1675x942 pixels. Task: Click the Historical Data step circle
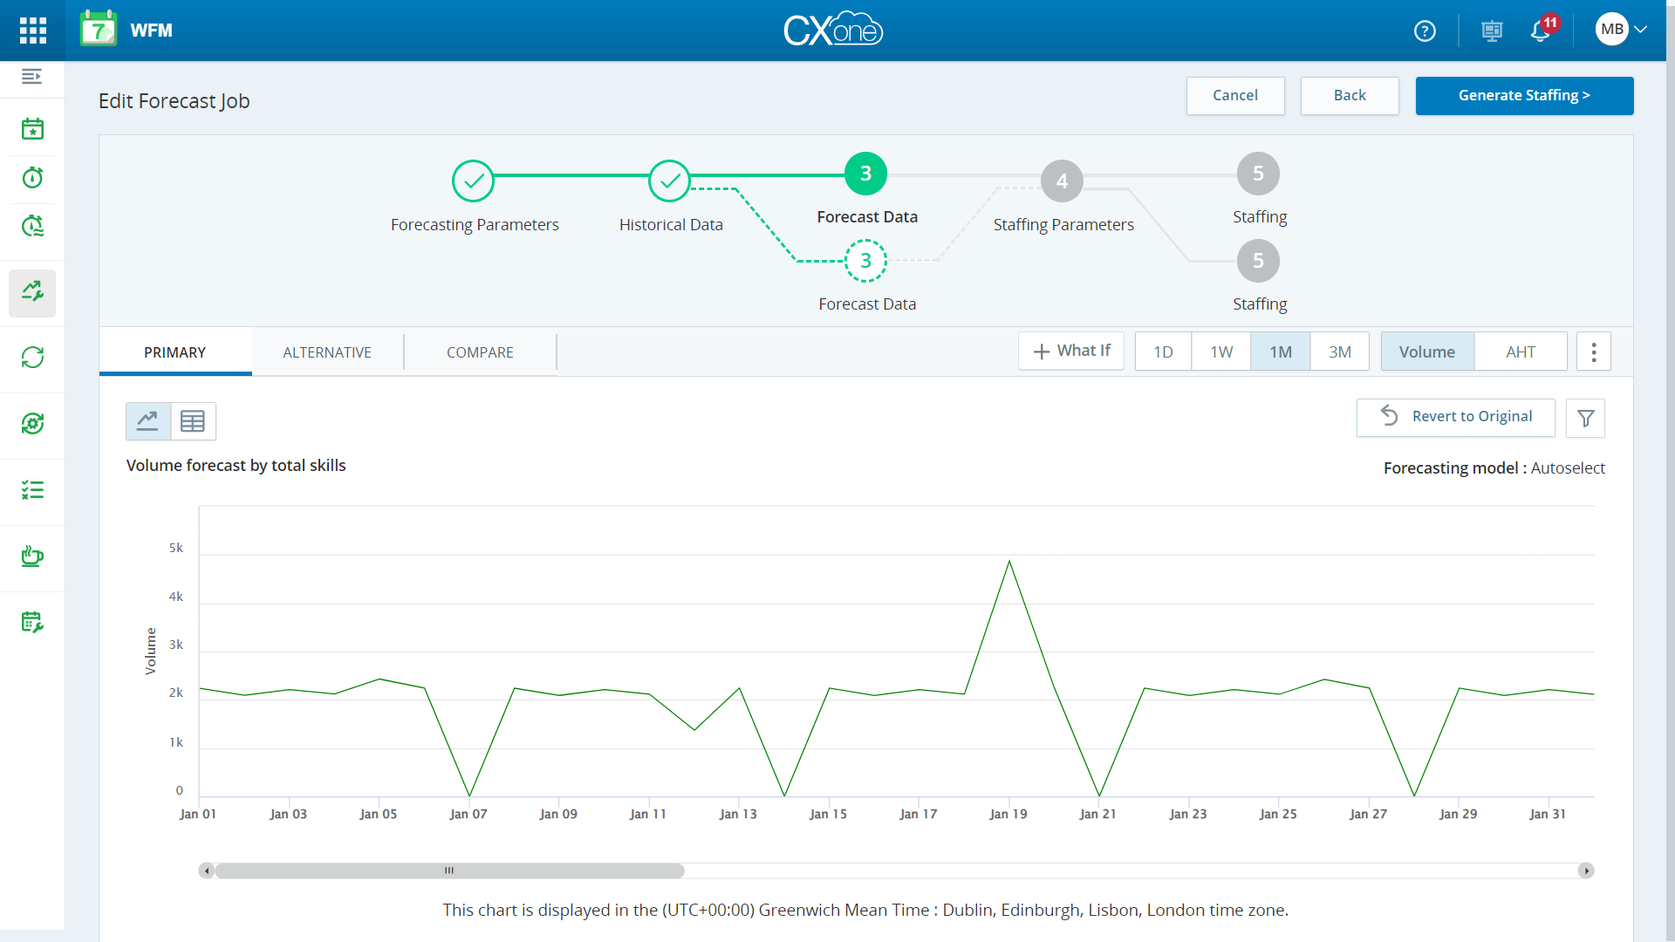669,181
